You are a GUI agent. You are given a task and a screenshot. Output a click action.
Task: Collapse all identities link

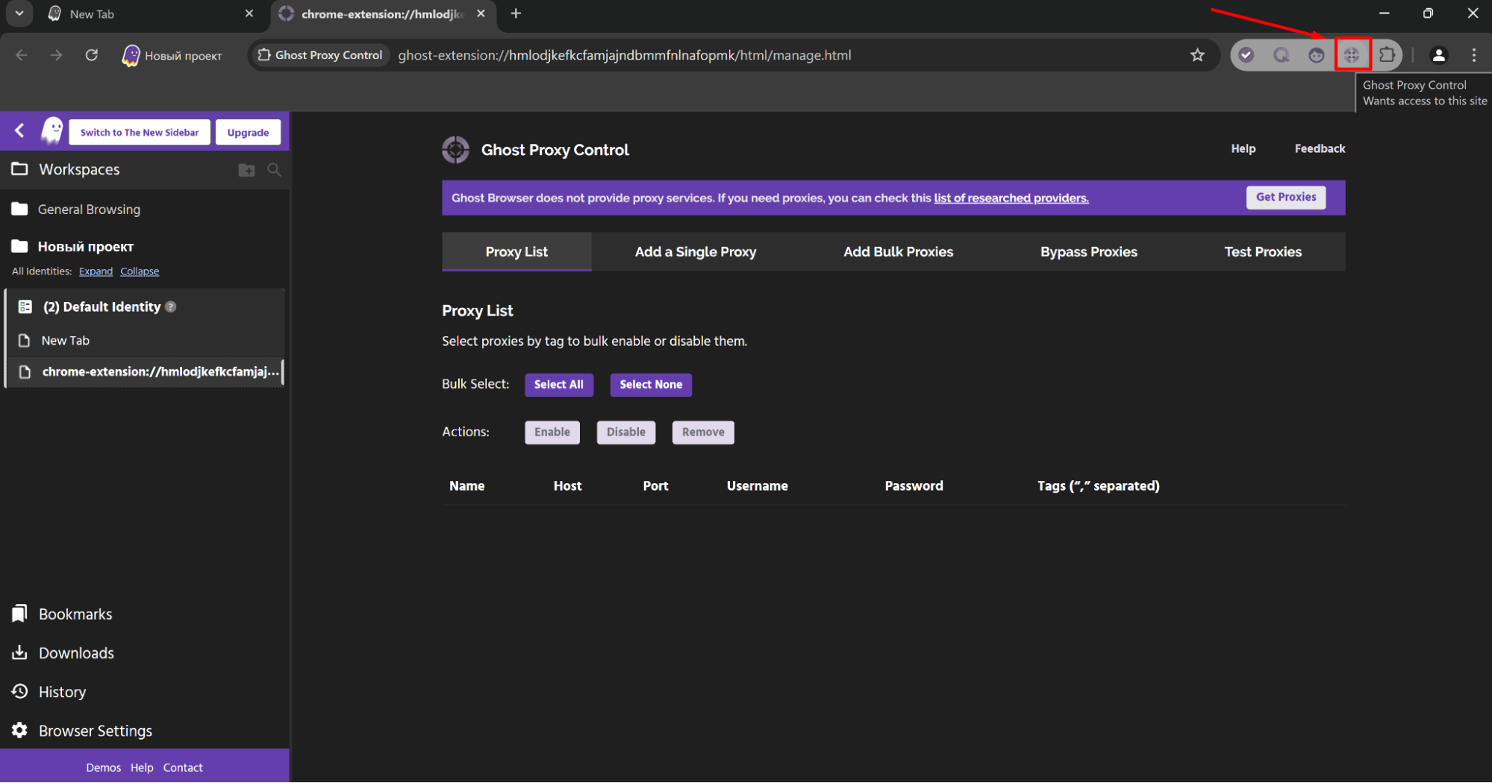(140, 271)
